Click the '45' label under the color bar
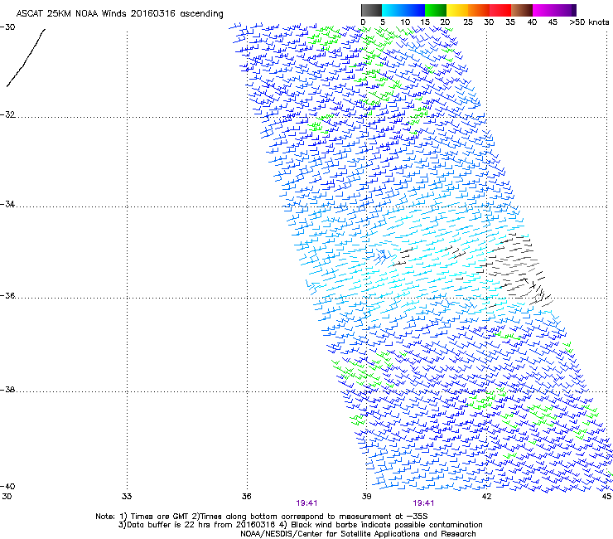This screenshot has width=613, height=539. coord(552,22)
